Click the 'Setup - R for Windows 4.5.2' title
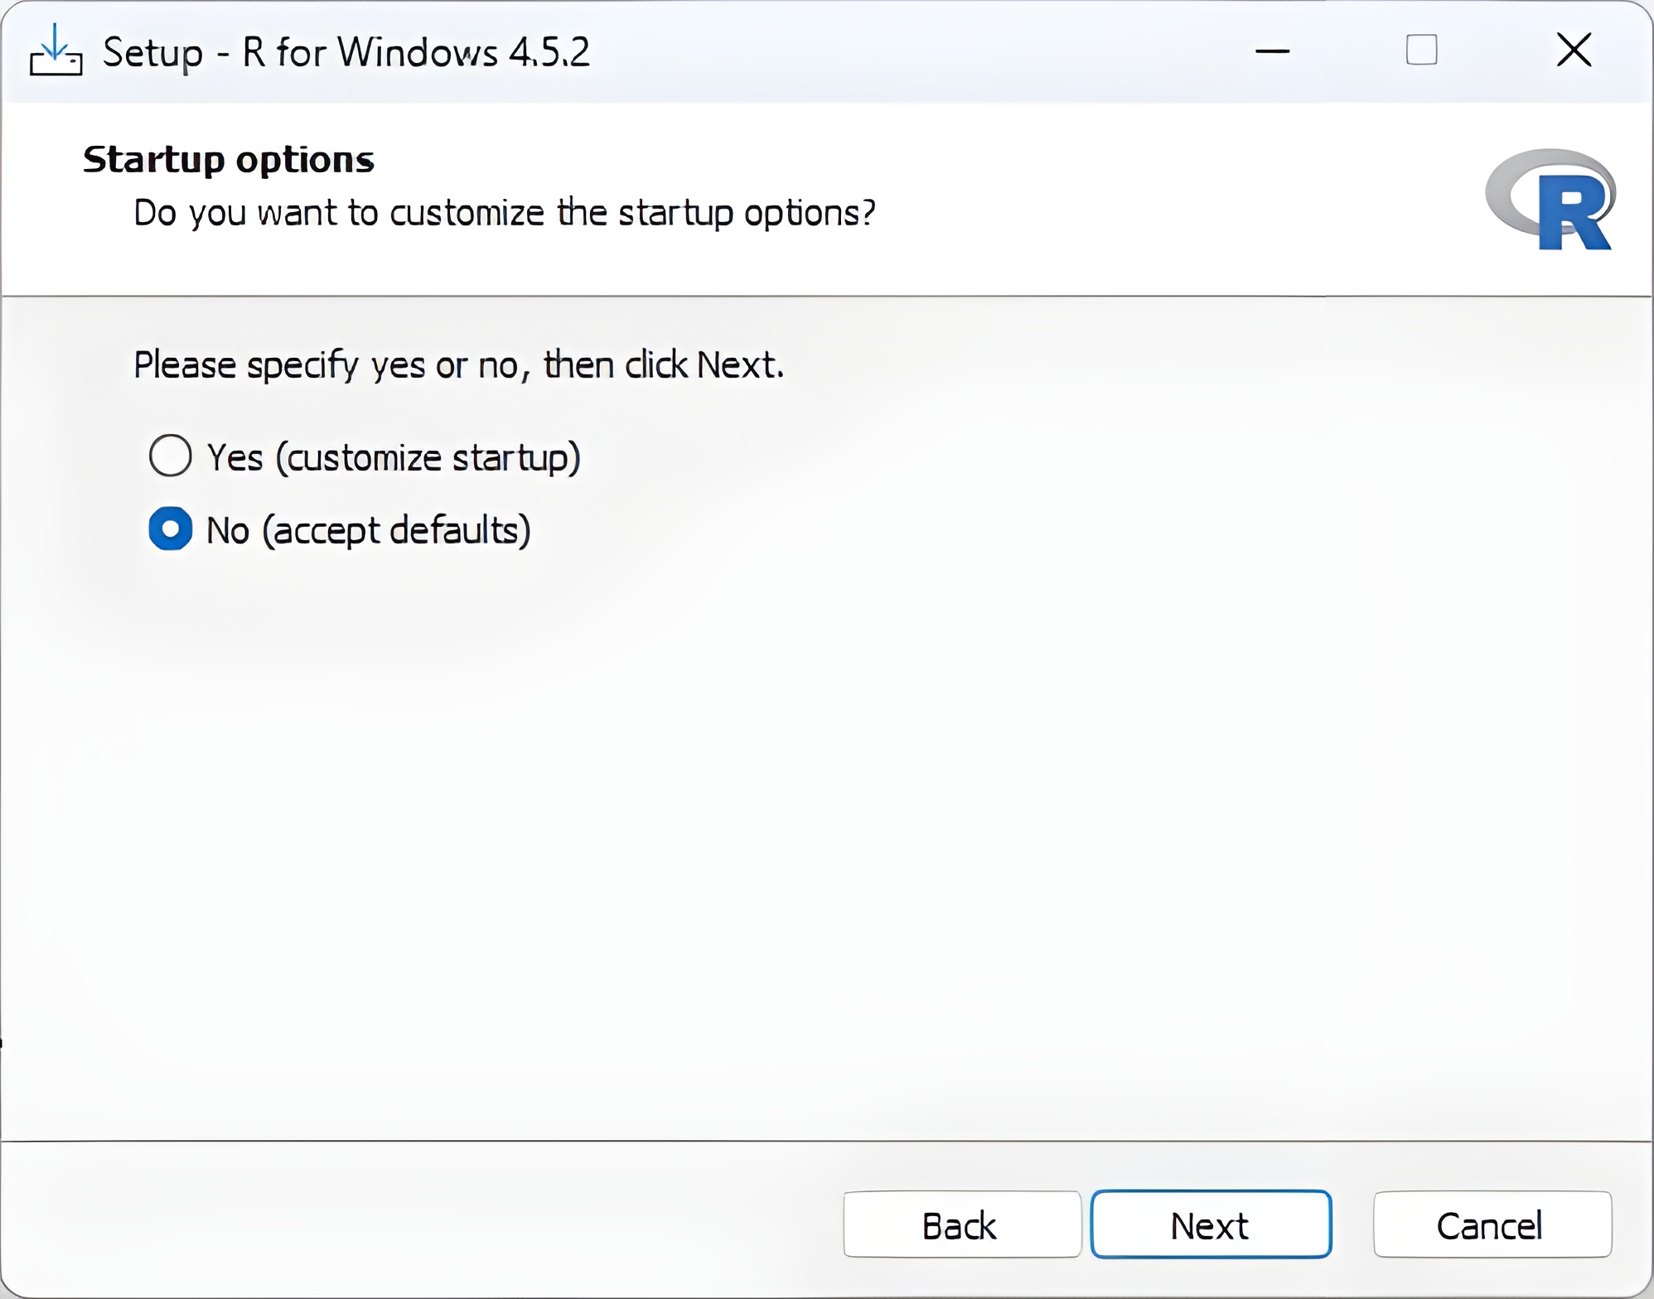Screen dimensions: 1654x1299 tap(346, 52)
